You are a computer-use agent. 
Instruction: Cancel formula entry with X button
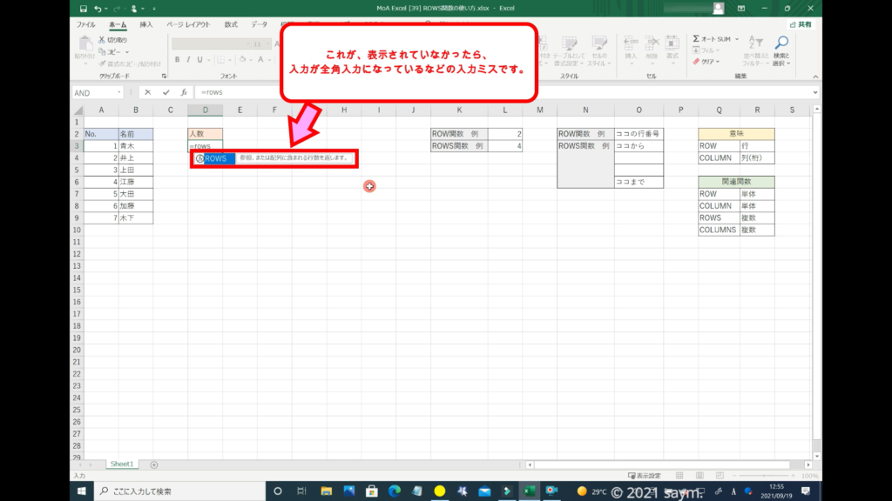(x=148, y=92)
